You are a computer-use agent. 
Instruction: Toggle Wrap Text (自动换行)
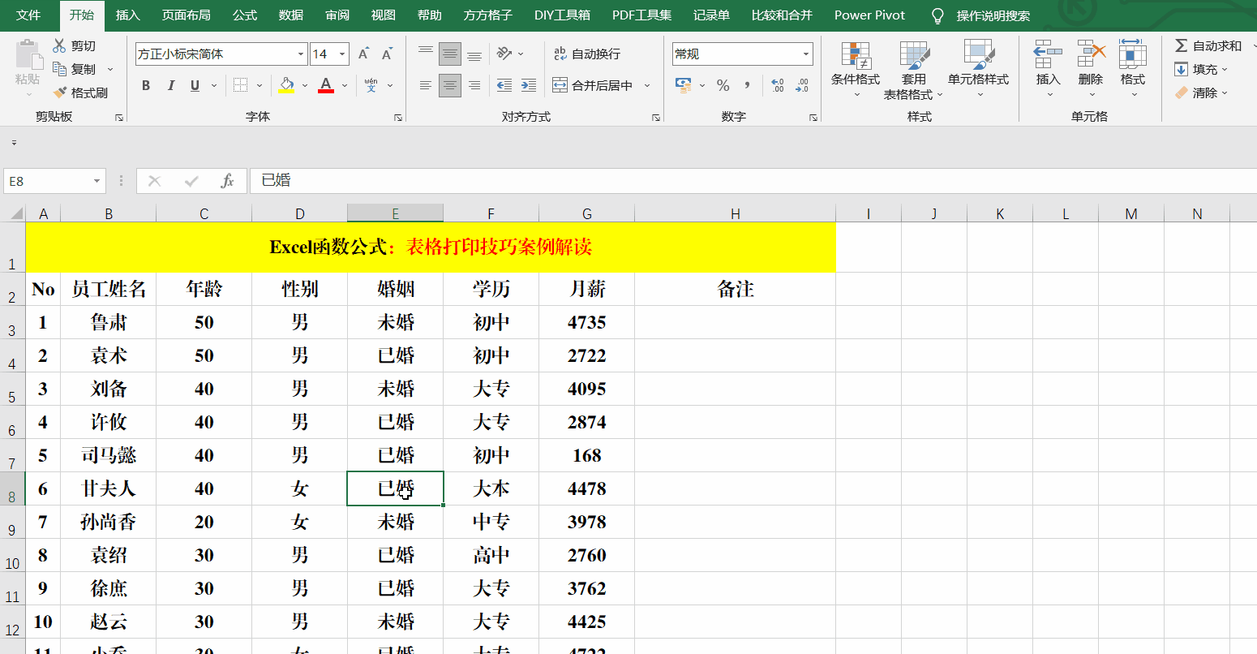pyautogui.click(x=587, y=54)
